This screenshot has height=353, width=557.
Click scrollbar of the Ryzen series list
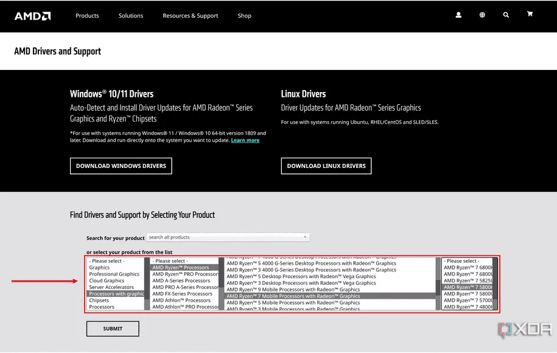(x=438, y=283)
